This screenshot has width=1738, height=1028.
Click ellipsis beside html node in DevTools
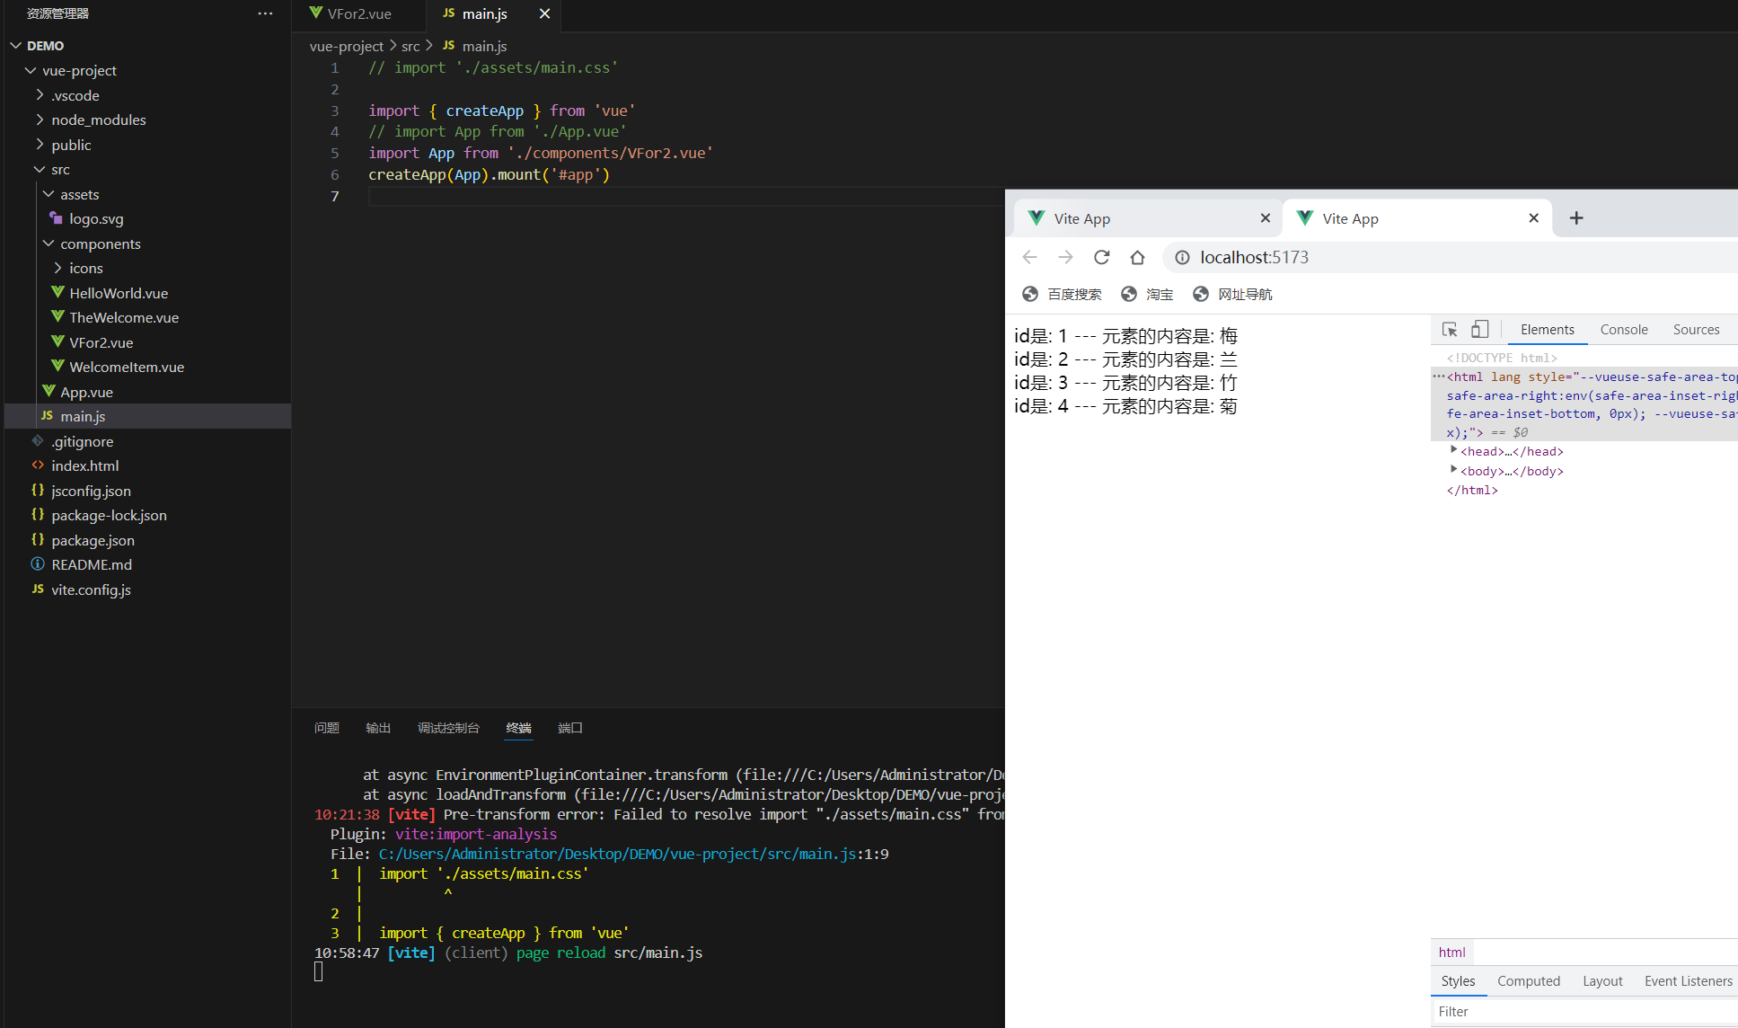coord(1438,377)
